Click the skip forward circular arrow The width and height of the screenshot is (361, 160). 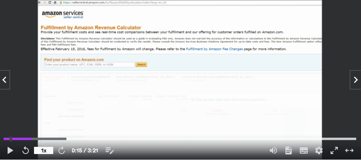62,150
